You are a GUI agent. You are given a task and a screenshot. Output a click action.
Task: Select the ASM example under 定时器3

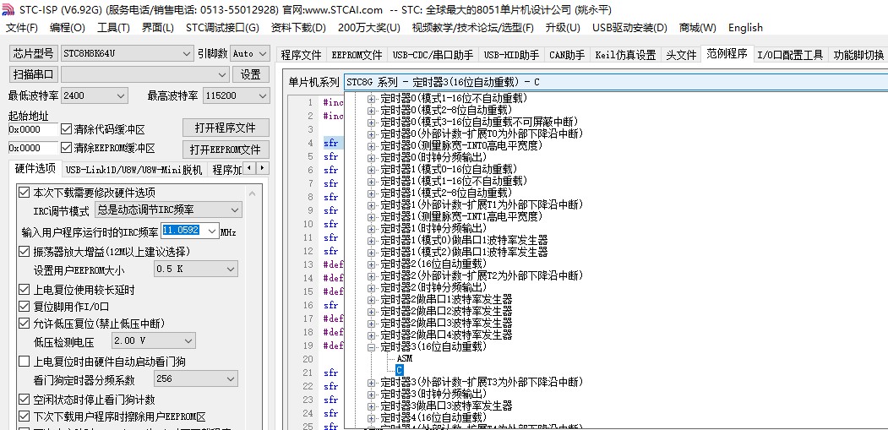(x=404, y=358)
